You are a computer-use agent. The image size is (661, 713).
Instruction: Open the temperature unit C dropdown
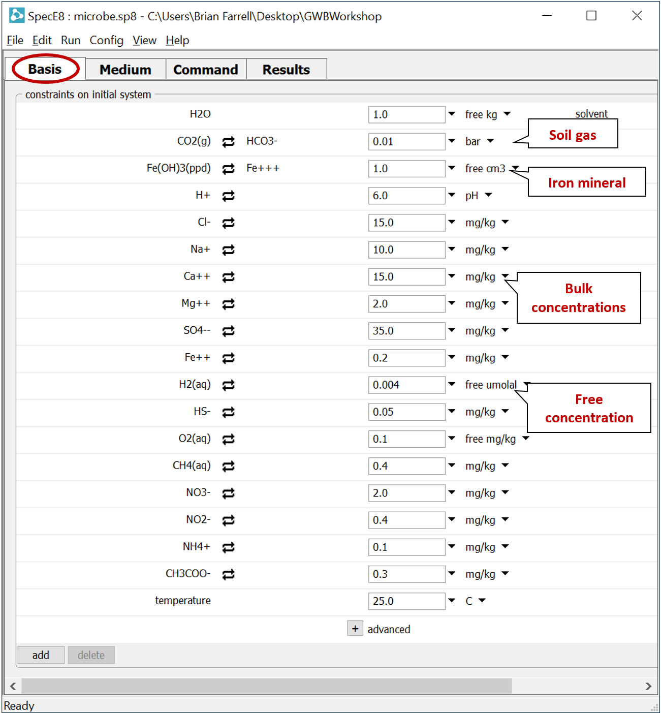pyautogui.click(x=482, y=600)
